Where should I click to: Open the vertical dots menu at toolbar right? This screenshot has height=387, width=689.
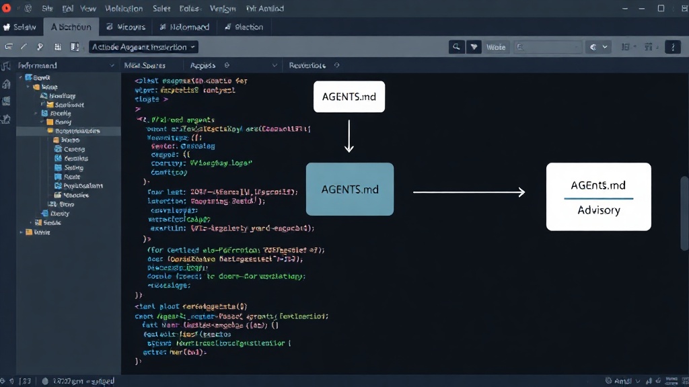click(673, 47)
